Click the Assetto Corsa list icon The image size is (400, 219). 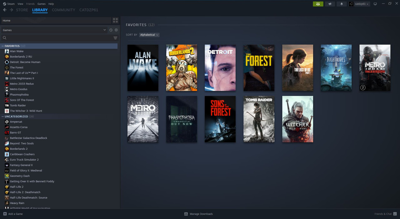point(7,127)
